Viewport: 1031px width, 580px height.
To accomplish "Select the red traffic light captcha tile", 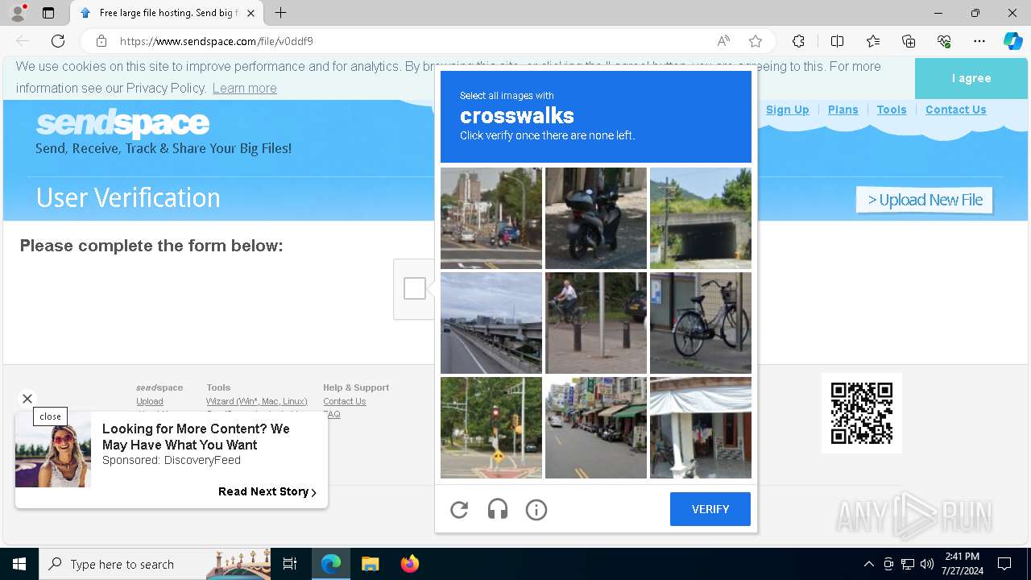I will [x=491, y=428].
